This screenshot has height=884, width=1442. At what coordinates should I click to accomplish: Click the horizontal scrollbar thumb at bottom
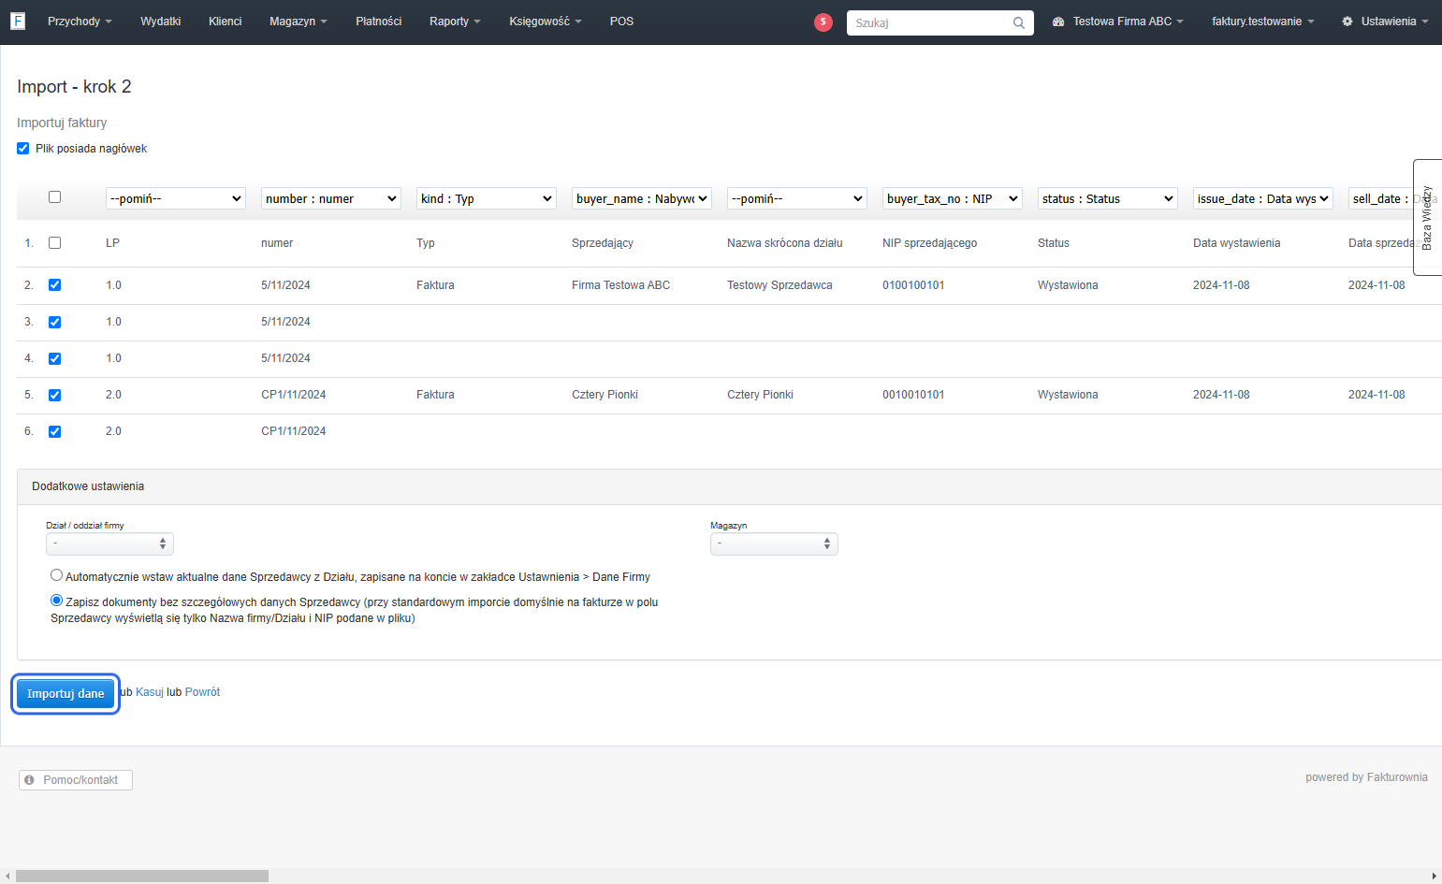click(x=142, y=876)
